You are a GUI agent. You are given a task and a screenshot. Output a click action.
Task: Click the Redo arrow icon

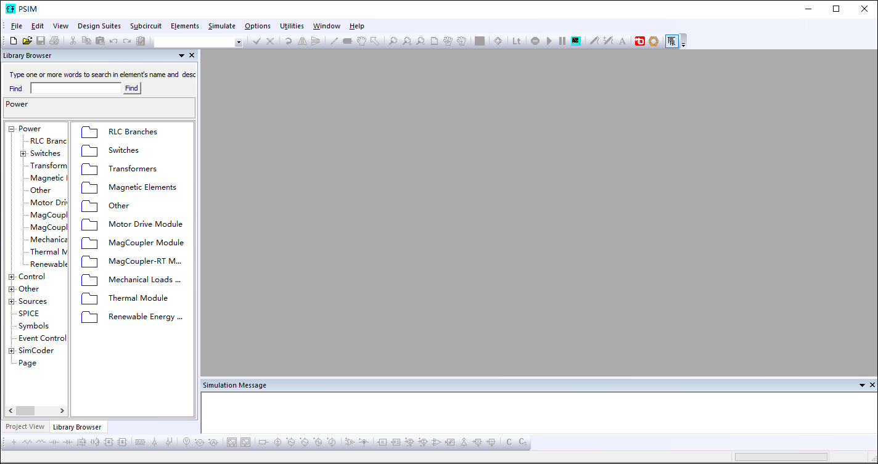[x=127, y=41]
